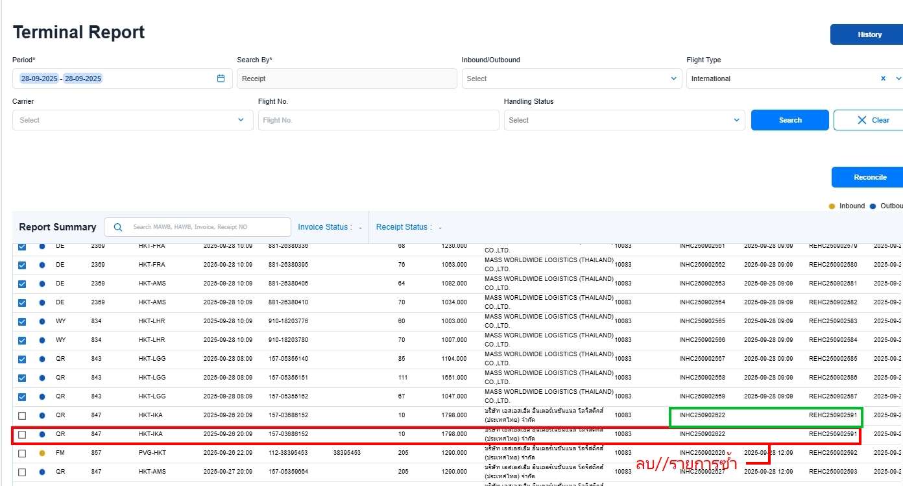Image resolution: width=903 pixels, height=486 pixels.
Task: Check the FM 857 PVG-HKT row checkbox
Action: [x=22, y=453]
